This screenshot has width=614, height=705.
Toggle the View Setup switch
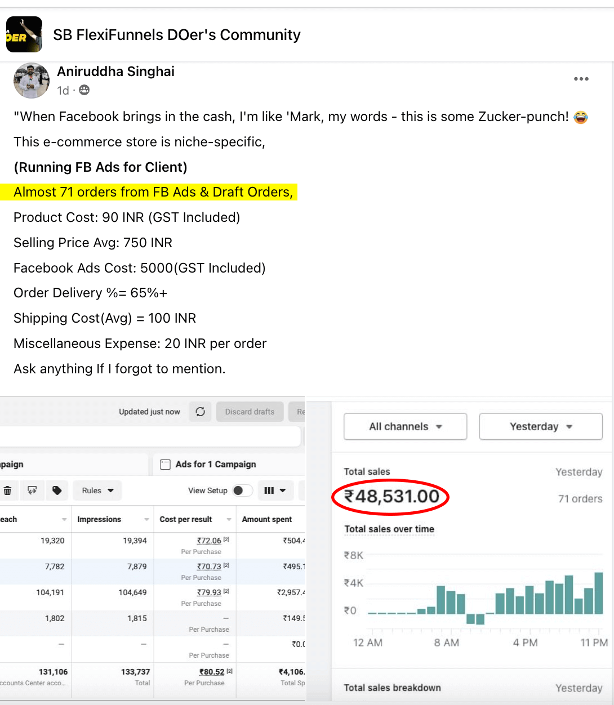(x=243, y=490)
